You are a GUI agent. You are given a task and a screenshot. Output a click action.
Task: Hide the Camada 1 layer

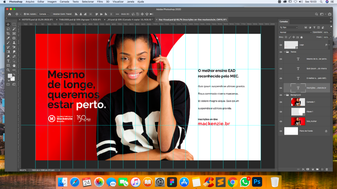(x=281, y=102)
